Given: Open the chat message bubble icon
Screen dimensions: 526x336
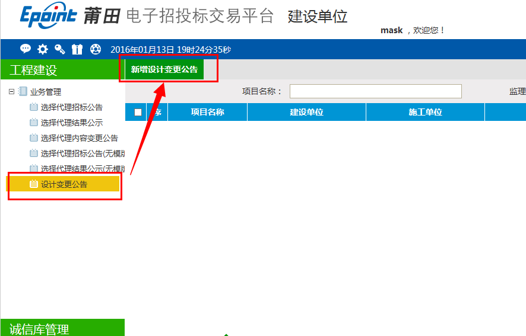Looking at the screenshot, I should coord(26,49).
